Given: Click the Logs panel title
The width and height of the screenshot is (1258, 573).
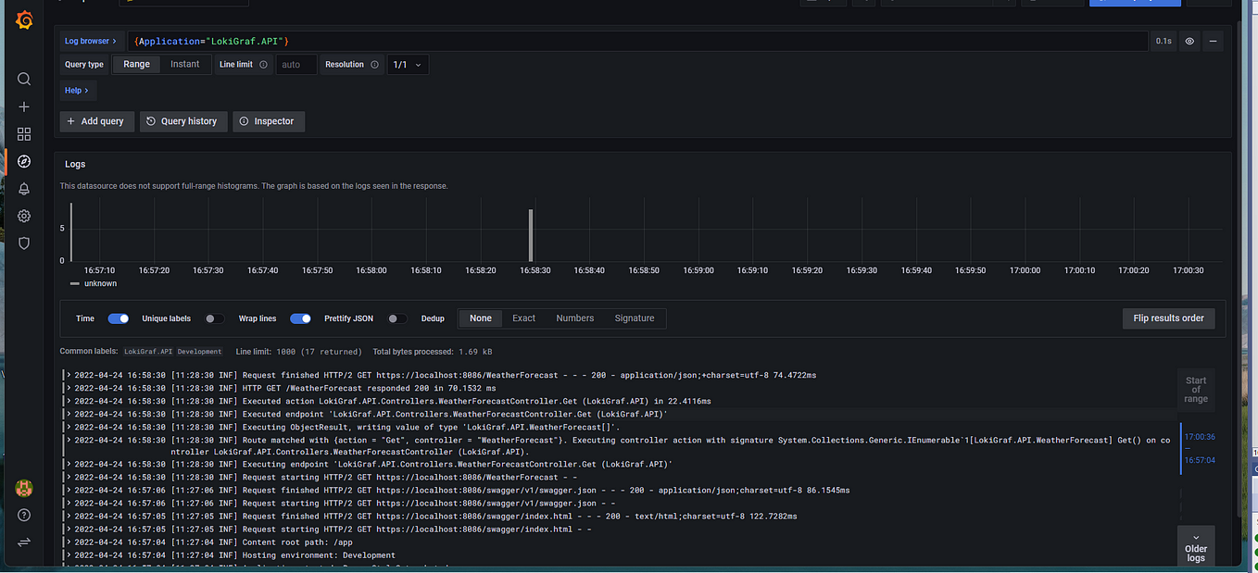Looking at the screenshot, I should [x=75, y=164].
